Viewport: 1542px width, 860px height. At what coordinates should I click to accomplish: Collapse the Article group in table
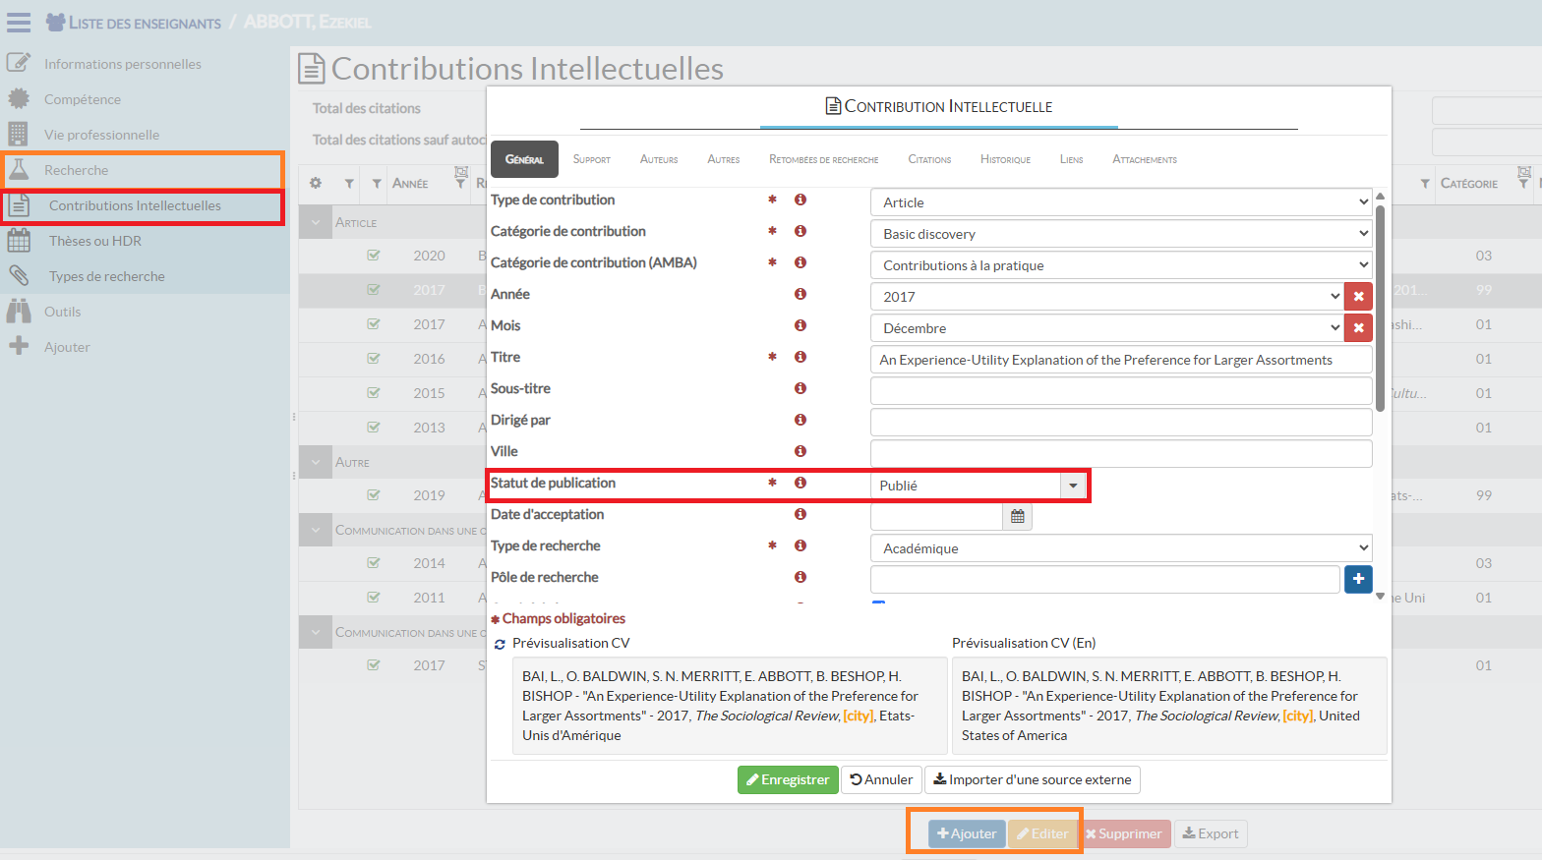[x=316, y=223]
